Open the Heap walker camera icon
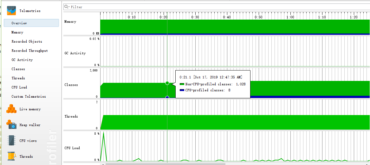Image resolution: width=370 pixels, height=165 pixels. tap(11, 125)
